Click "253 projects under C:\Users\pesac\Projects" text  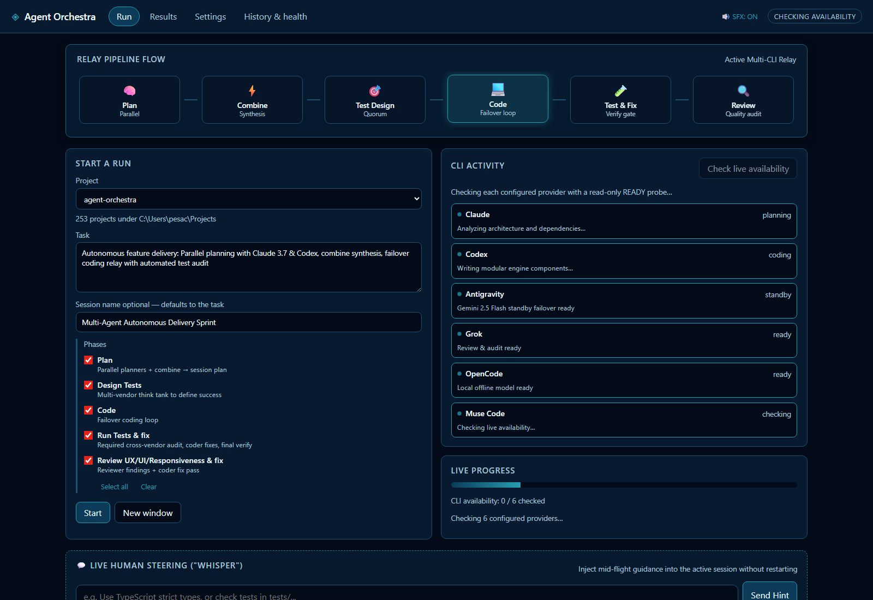(146, 219)
